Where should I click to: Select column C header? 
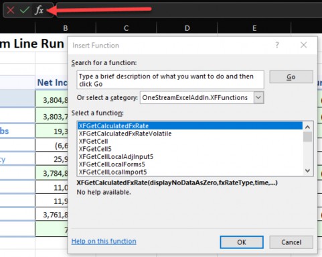pyautogui.click(x=127, y=28)
